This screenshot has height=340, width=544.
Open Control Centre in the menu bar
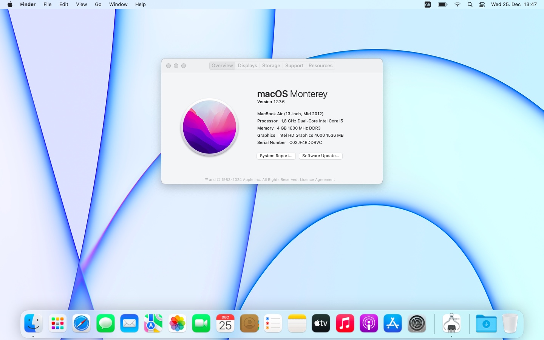coord(482,5)
